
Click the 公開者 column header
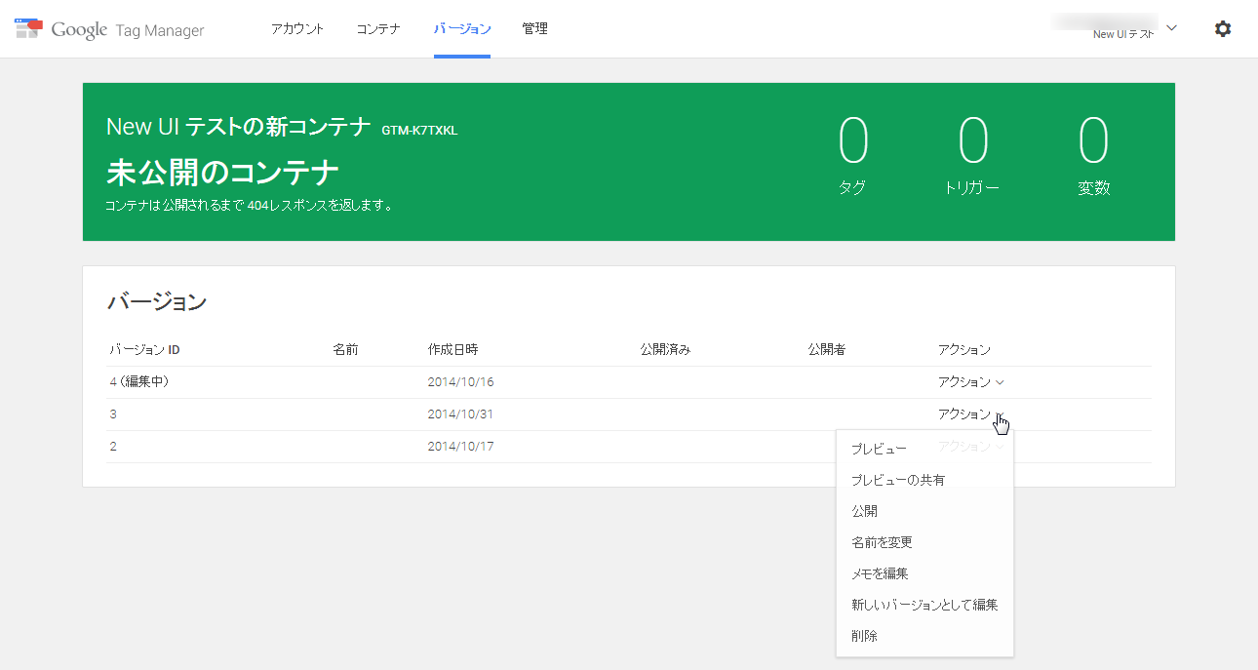coord(826,349)
